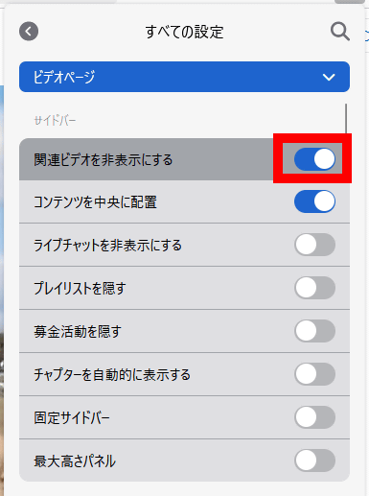Enable プレイリストを隠す toggle
Image resolution: width=369 pixels, height=496 pixels.
(314, 288)
